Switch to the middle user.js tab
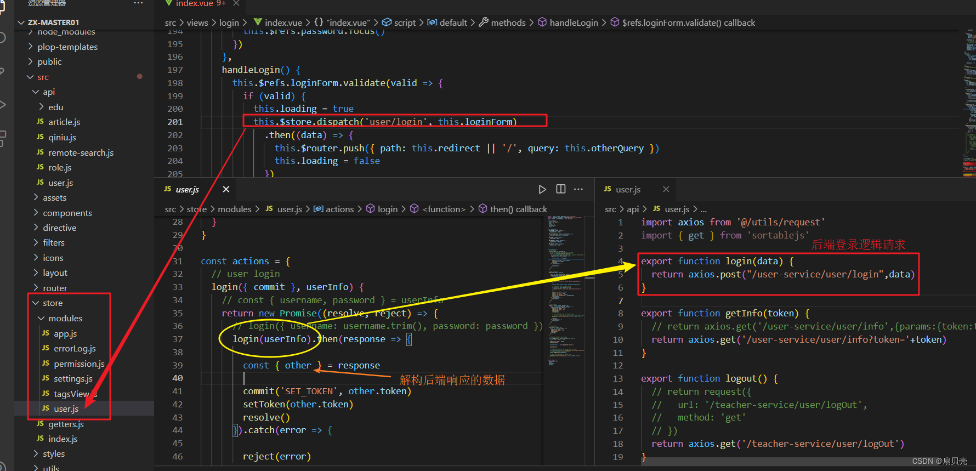The height and width of the screenshot is (471, 976). [188, 189]
